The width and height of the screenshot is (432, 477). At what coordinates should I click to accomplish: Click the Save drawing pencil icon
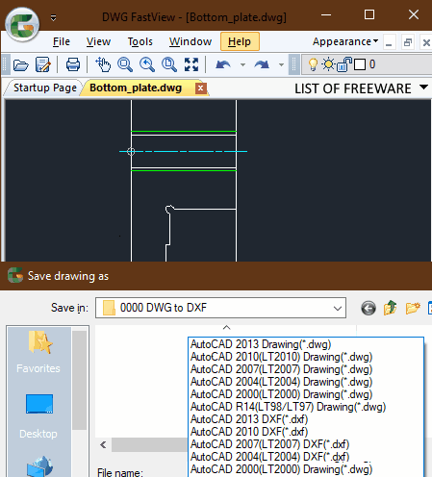[42, 65]
